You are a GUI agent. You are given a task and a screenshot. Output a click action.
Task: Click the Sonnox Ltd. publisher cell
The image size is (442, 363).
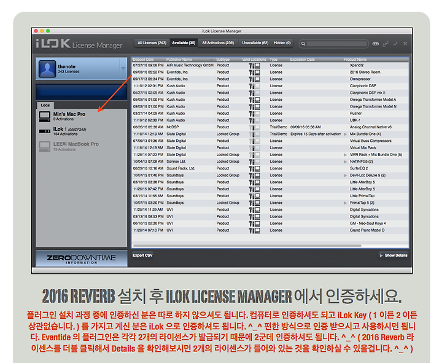click(176, 162)
